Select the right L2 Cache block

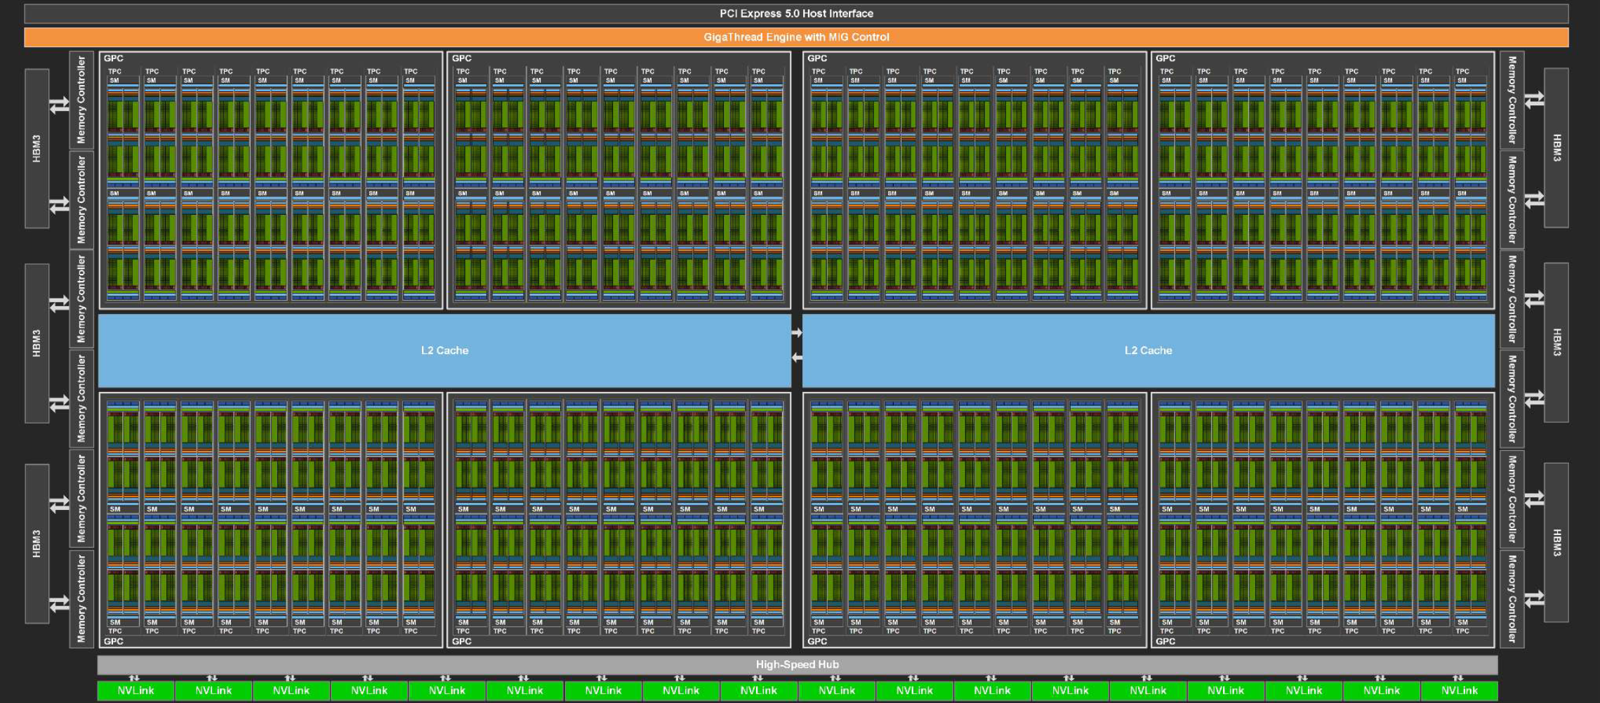[1148, 350]
